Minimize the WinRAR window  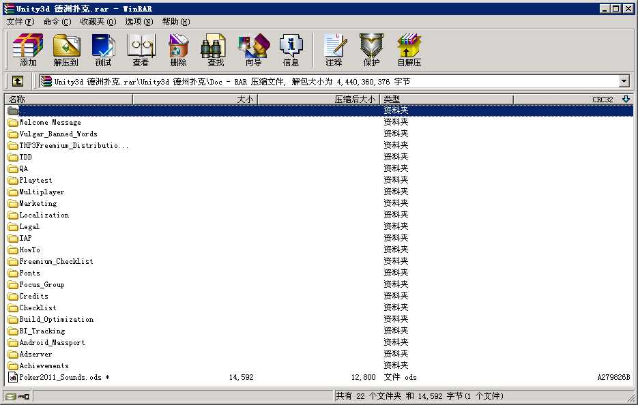click(x=605, y=9)
